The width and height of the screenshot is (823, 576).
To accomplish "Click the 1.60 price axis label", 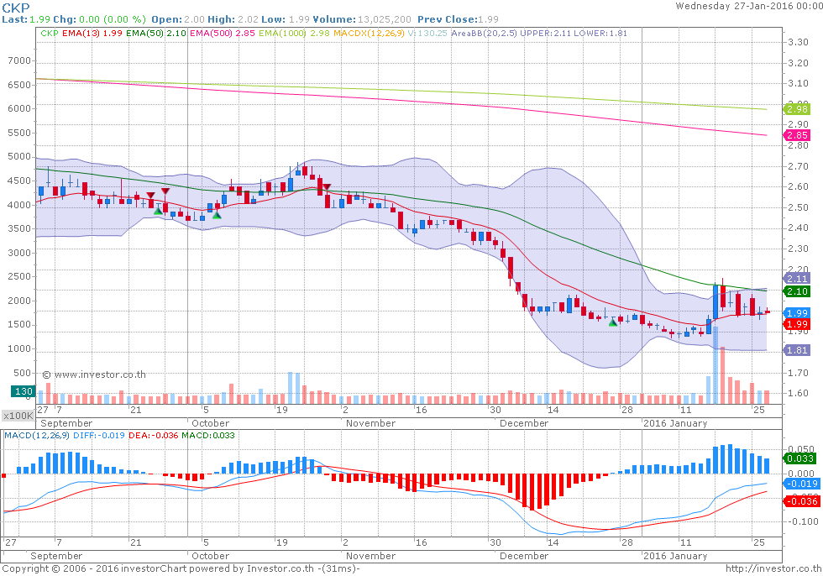I will 799,394.
